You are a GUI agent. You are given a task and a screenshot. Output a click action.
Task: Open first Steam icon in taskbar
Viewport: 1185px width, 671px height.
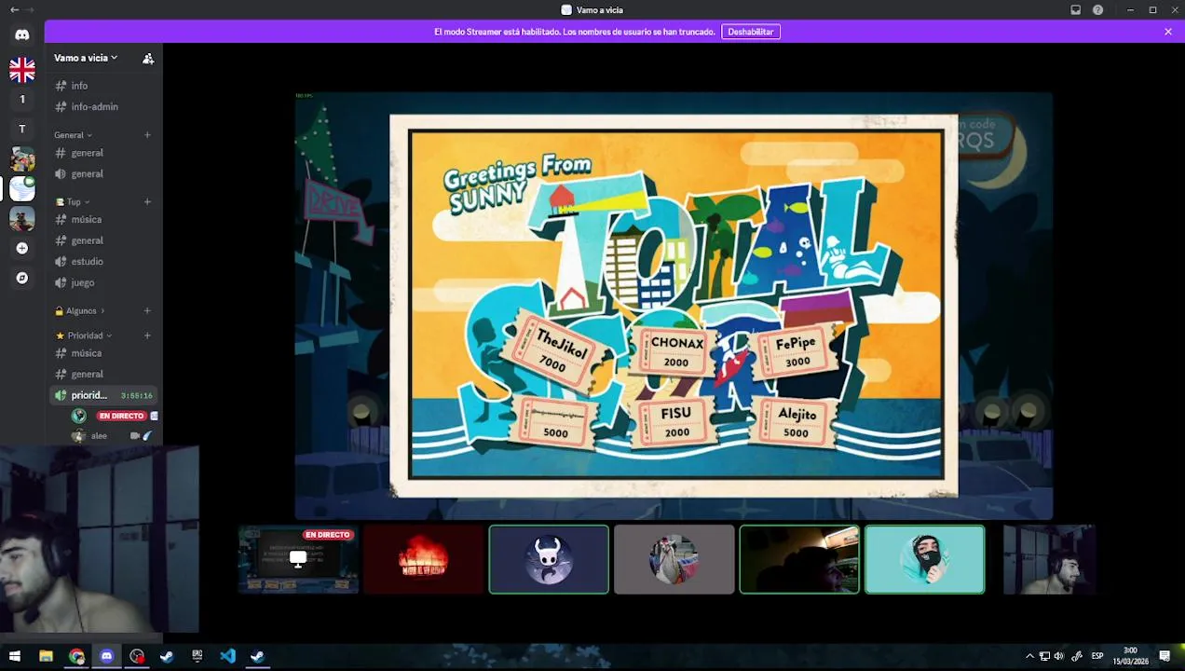pyautogui.click(x=167, y=656)
